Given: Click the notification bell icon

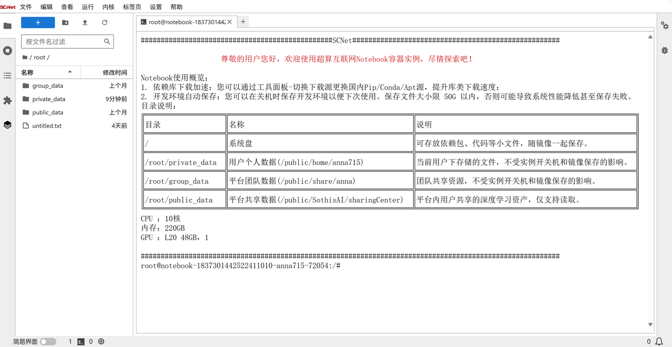Looking at the screenshot, I should coord(659,342).
